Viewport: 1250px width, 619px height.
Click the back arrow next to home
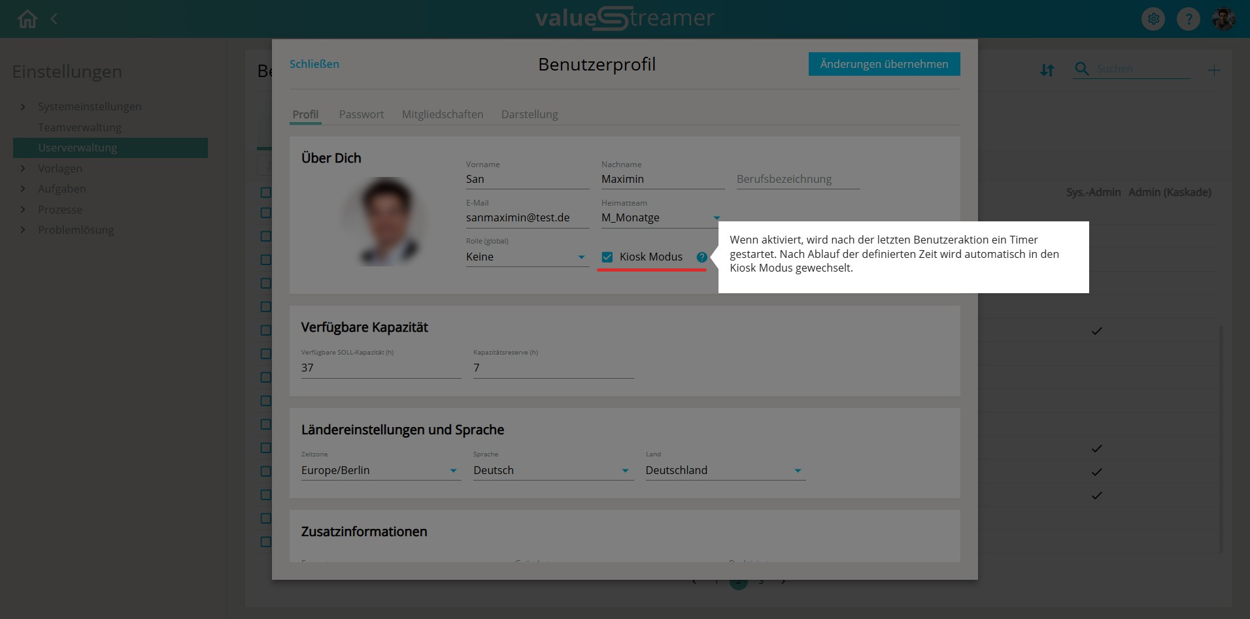(54, 19)
